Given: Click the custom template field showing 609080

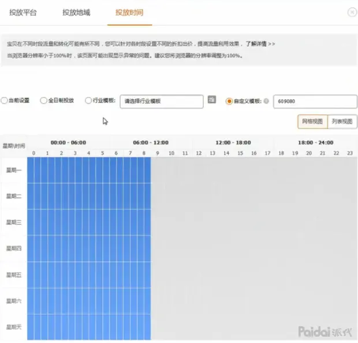Looking at the screenshot, I should tap(315, 101).
